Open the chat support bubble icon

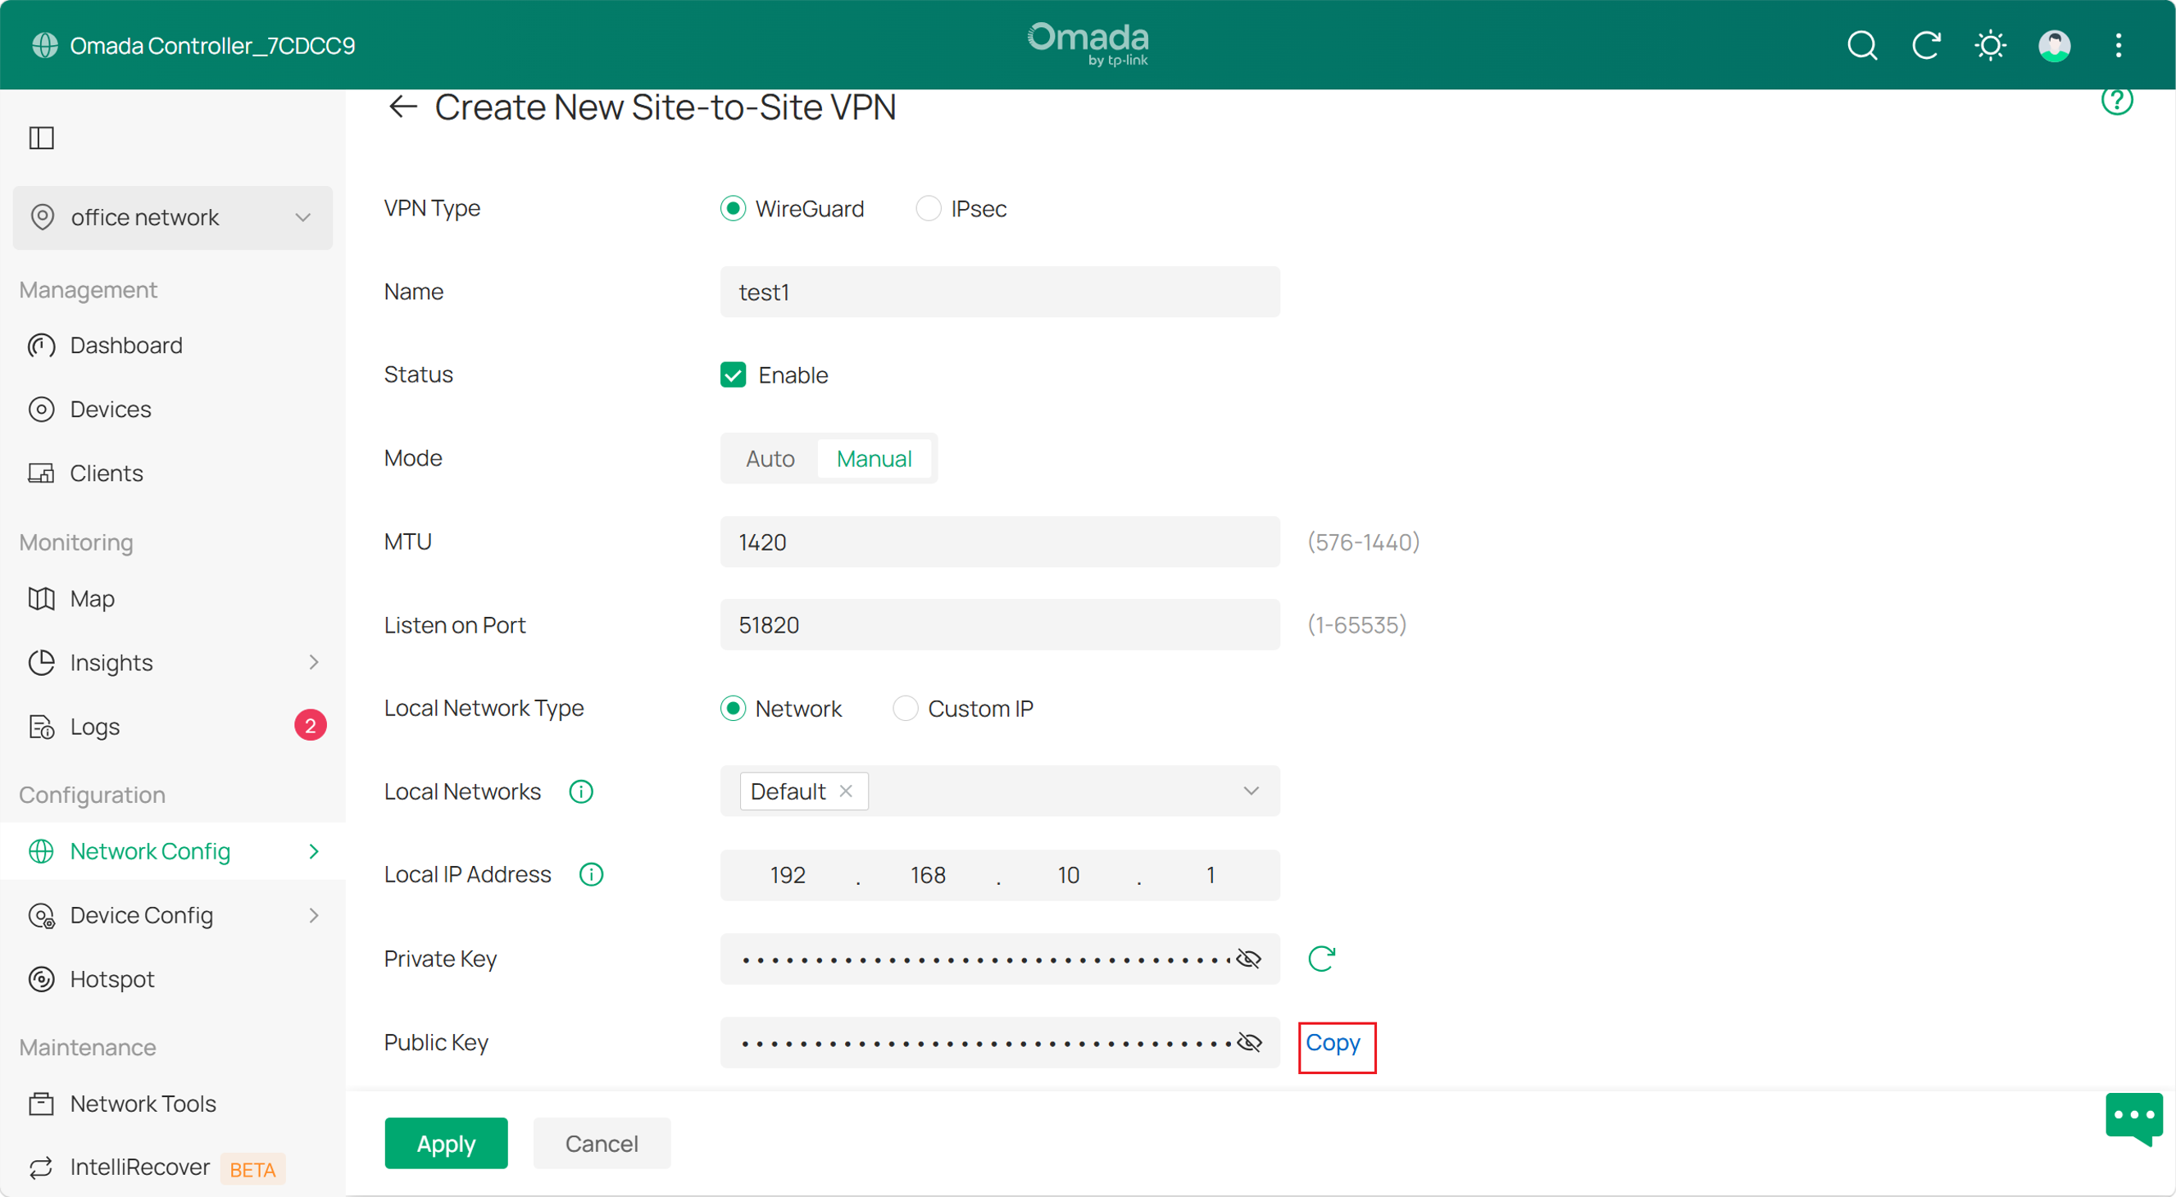click(x=2133, y=1118)
